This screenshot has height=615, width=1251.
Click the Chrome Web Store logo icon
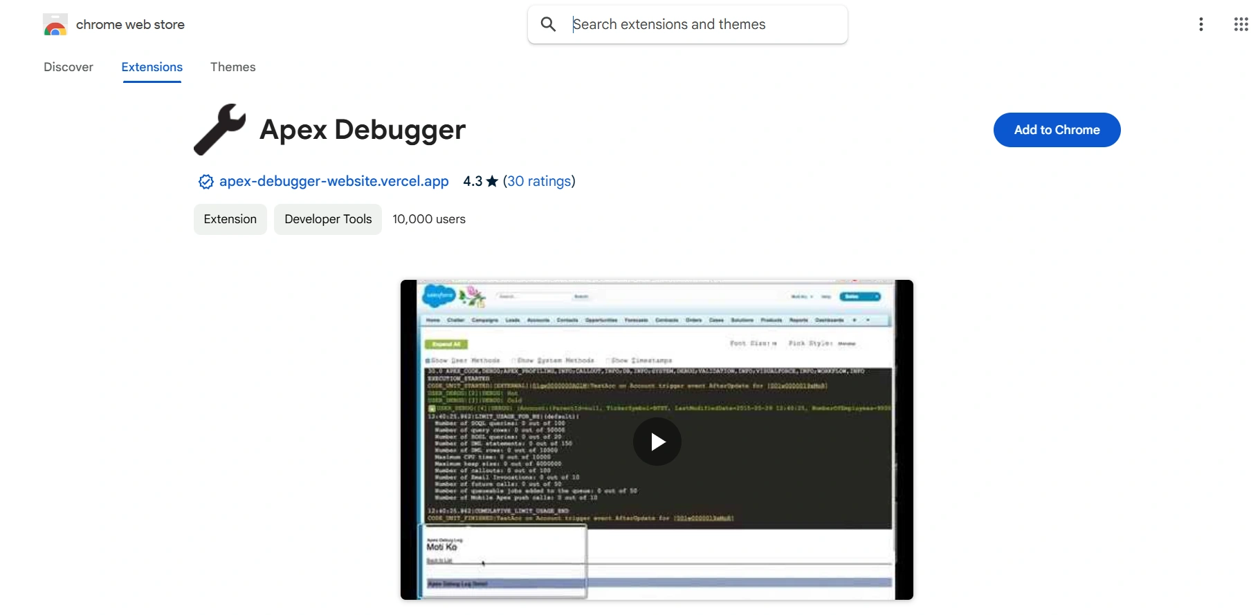tap(55, 25)
